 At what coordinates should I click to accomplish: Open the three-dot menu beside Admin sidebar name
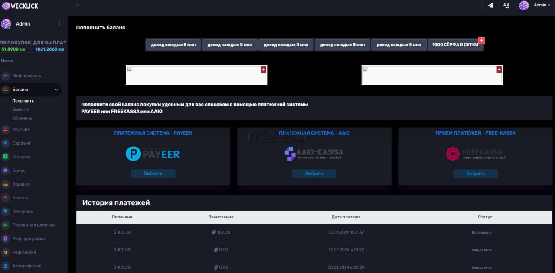click(59, 22)
